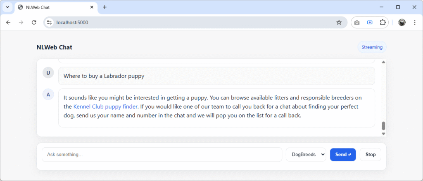
Task: Open the Extensions puzzle piece menu
Action: tap(383, 23)
